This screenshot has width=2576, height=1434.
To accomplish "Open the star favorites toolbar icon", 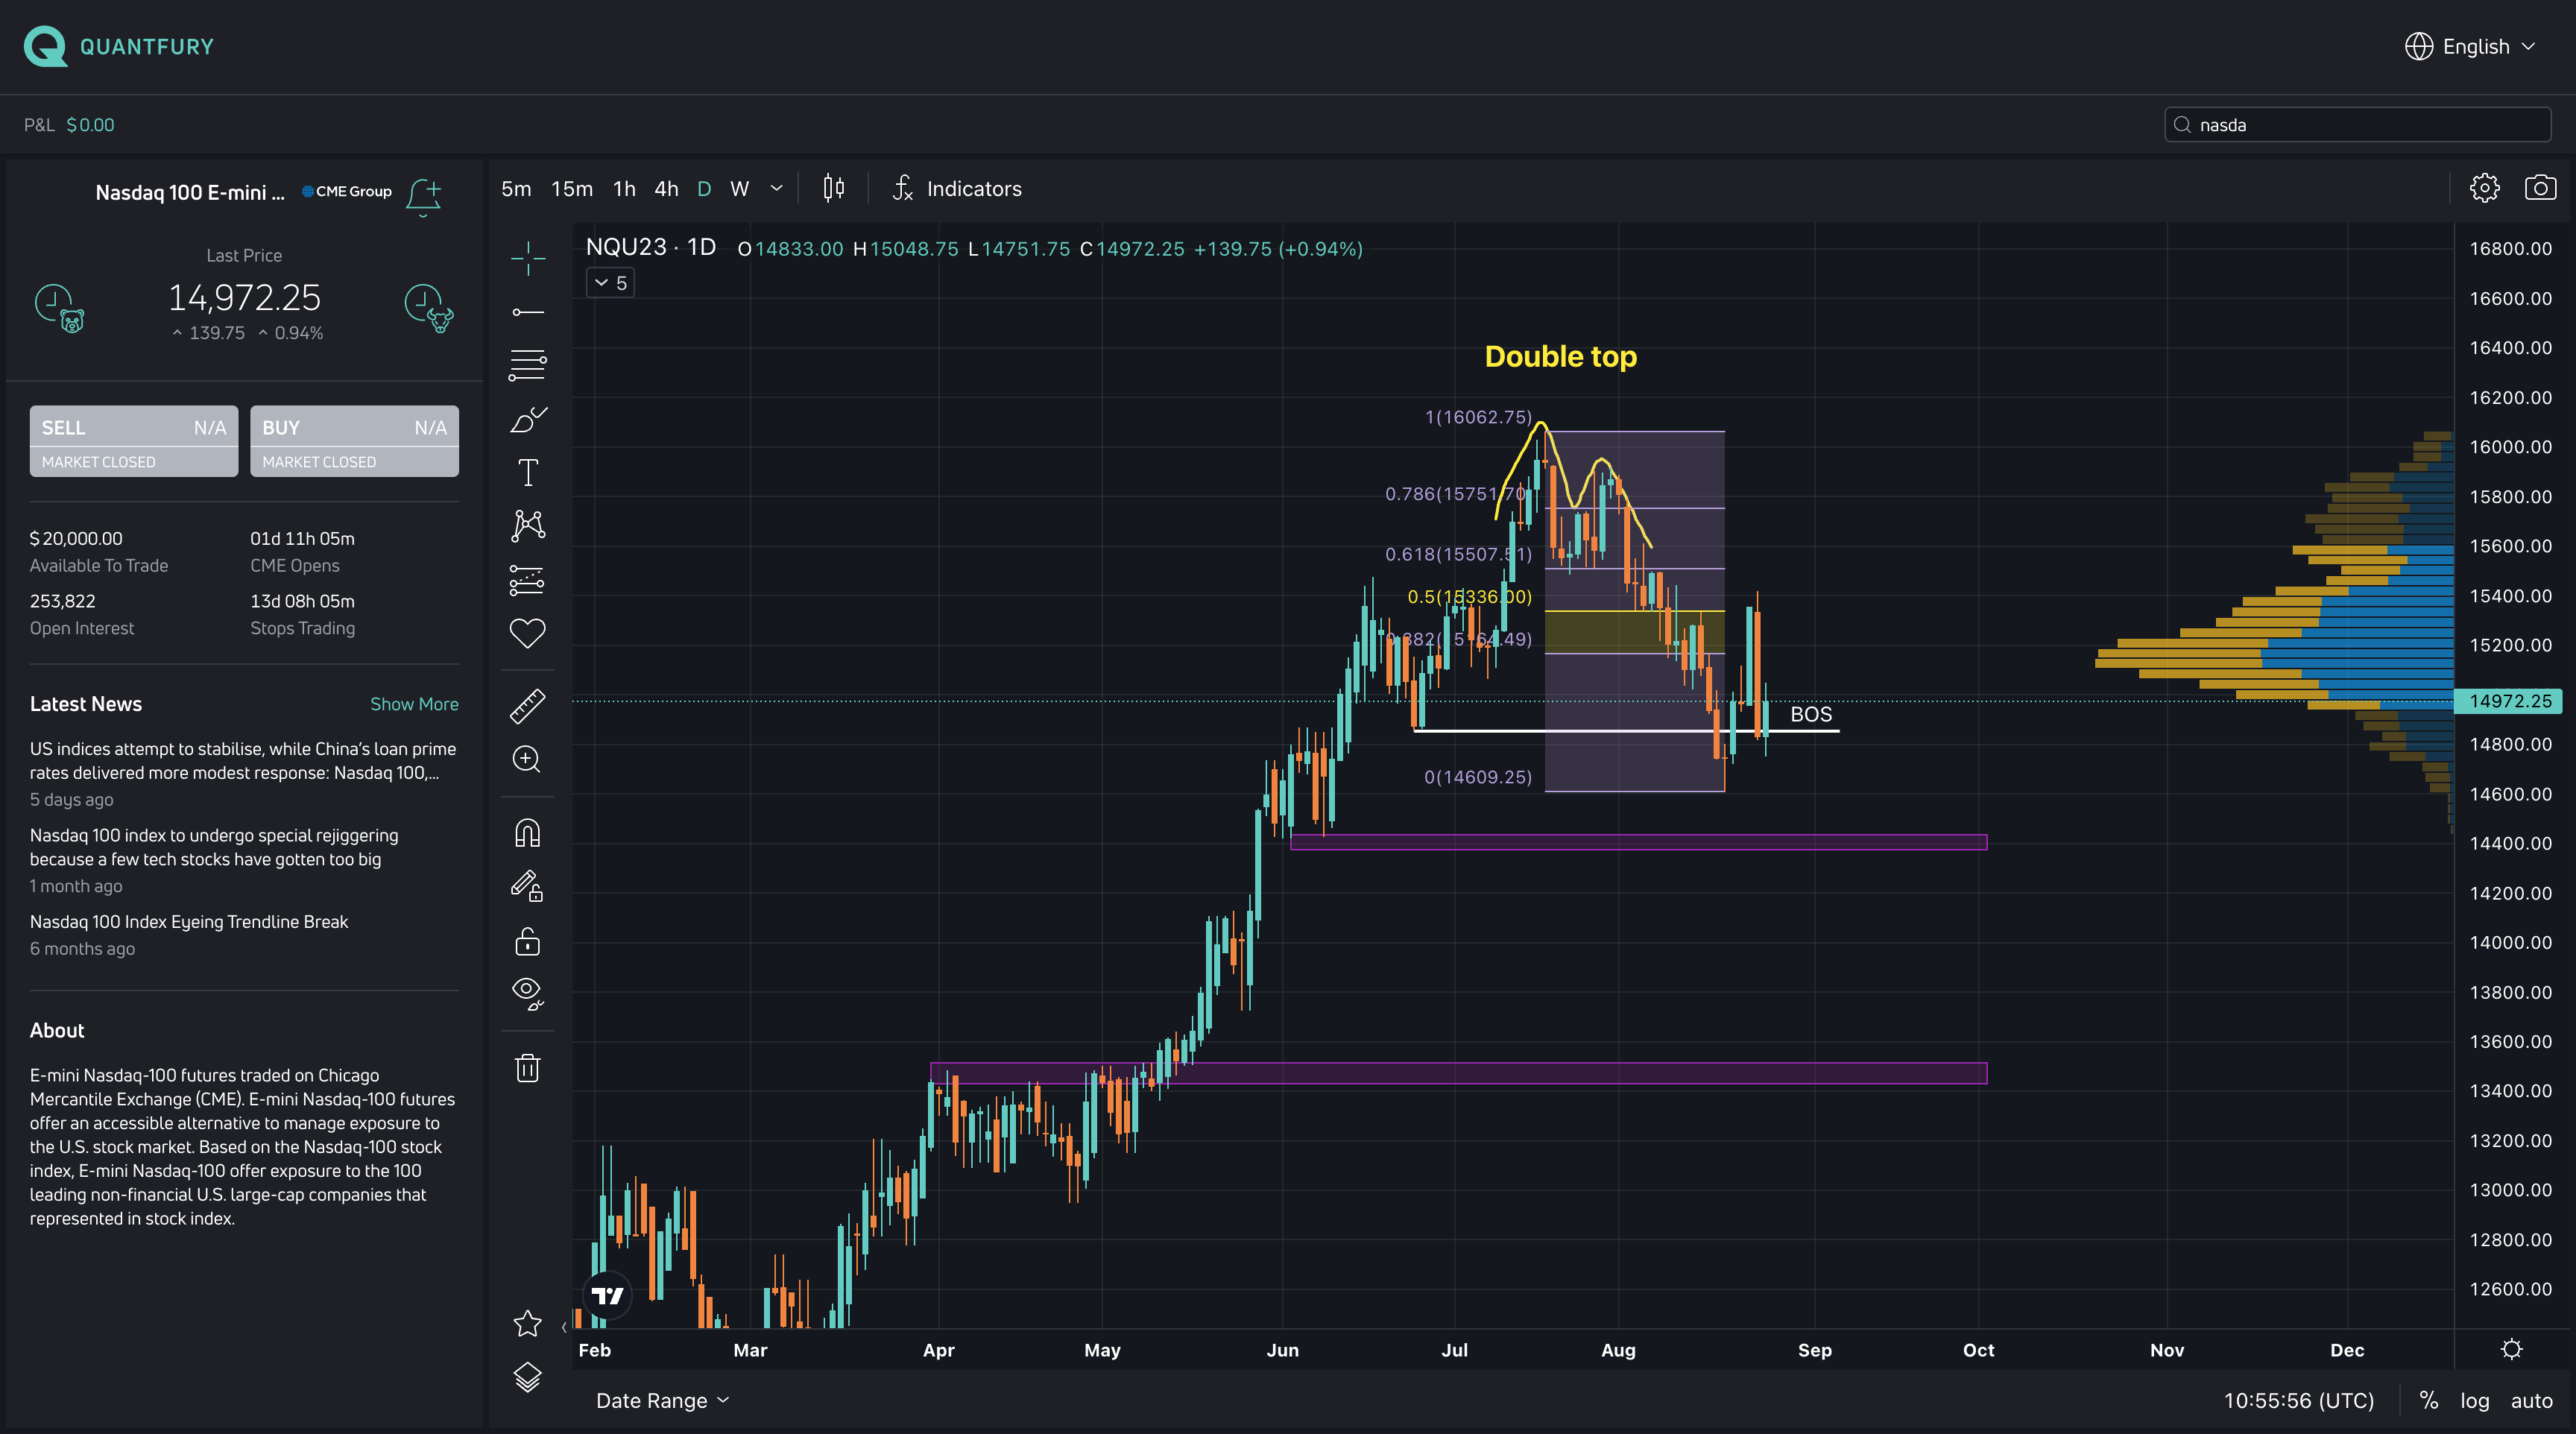I will coord(527,1323).
